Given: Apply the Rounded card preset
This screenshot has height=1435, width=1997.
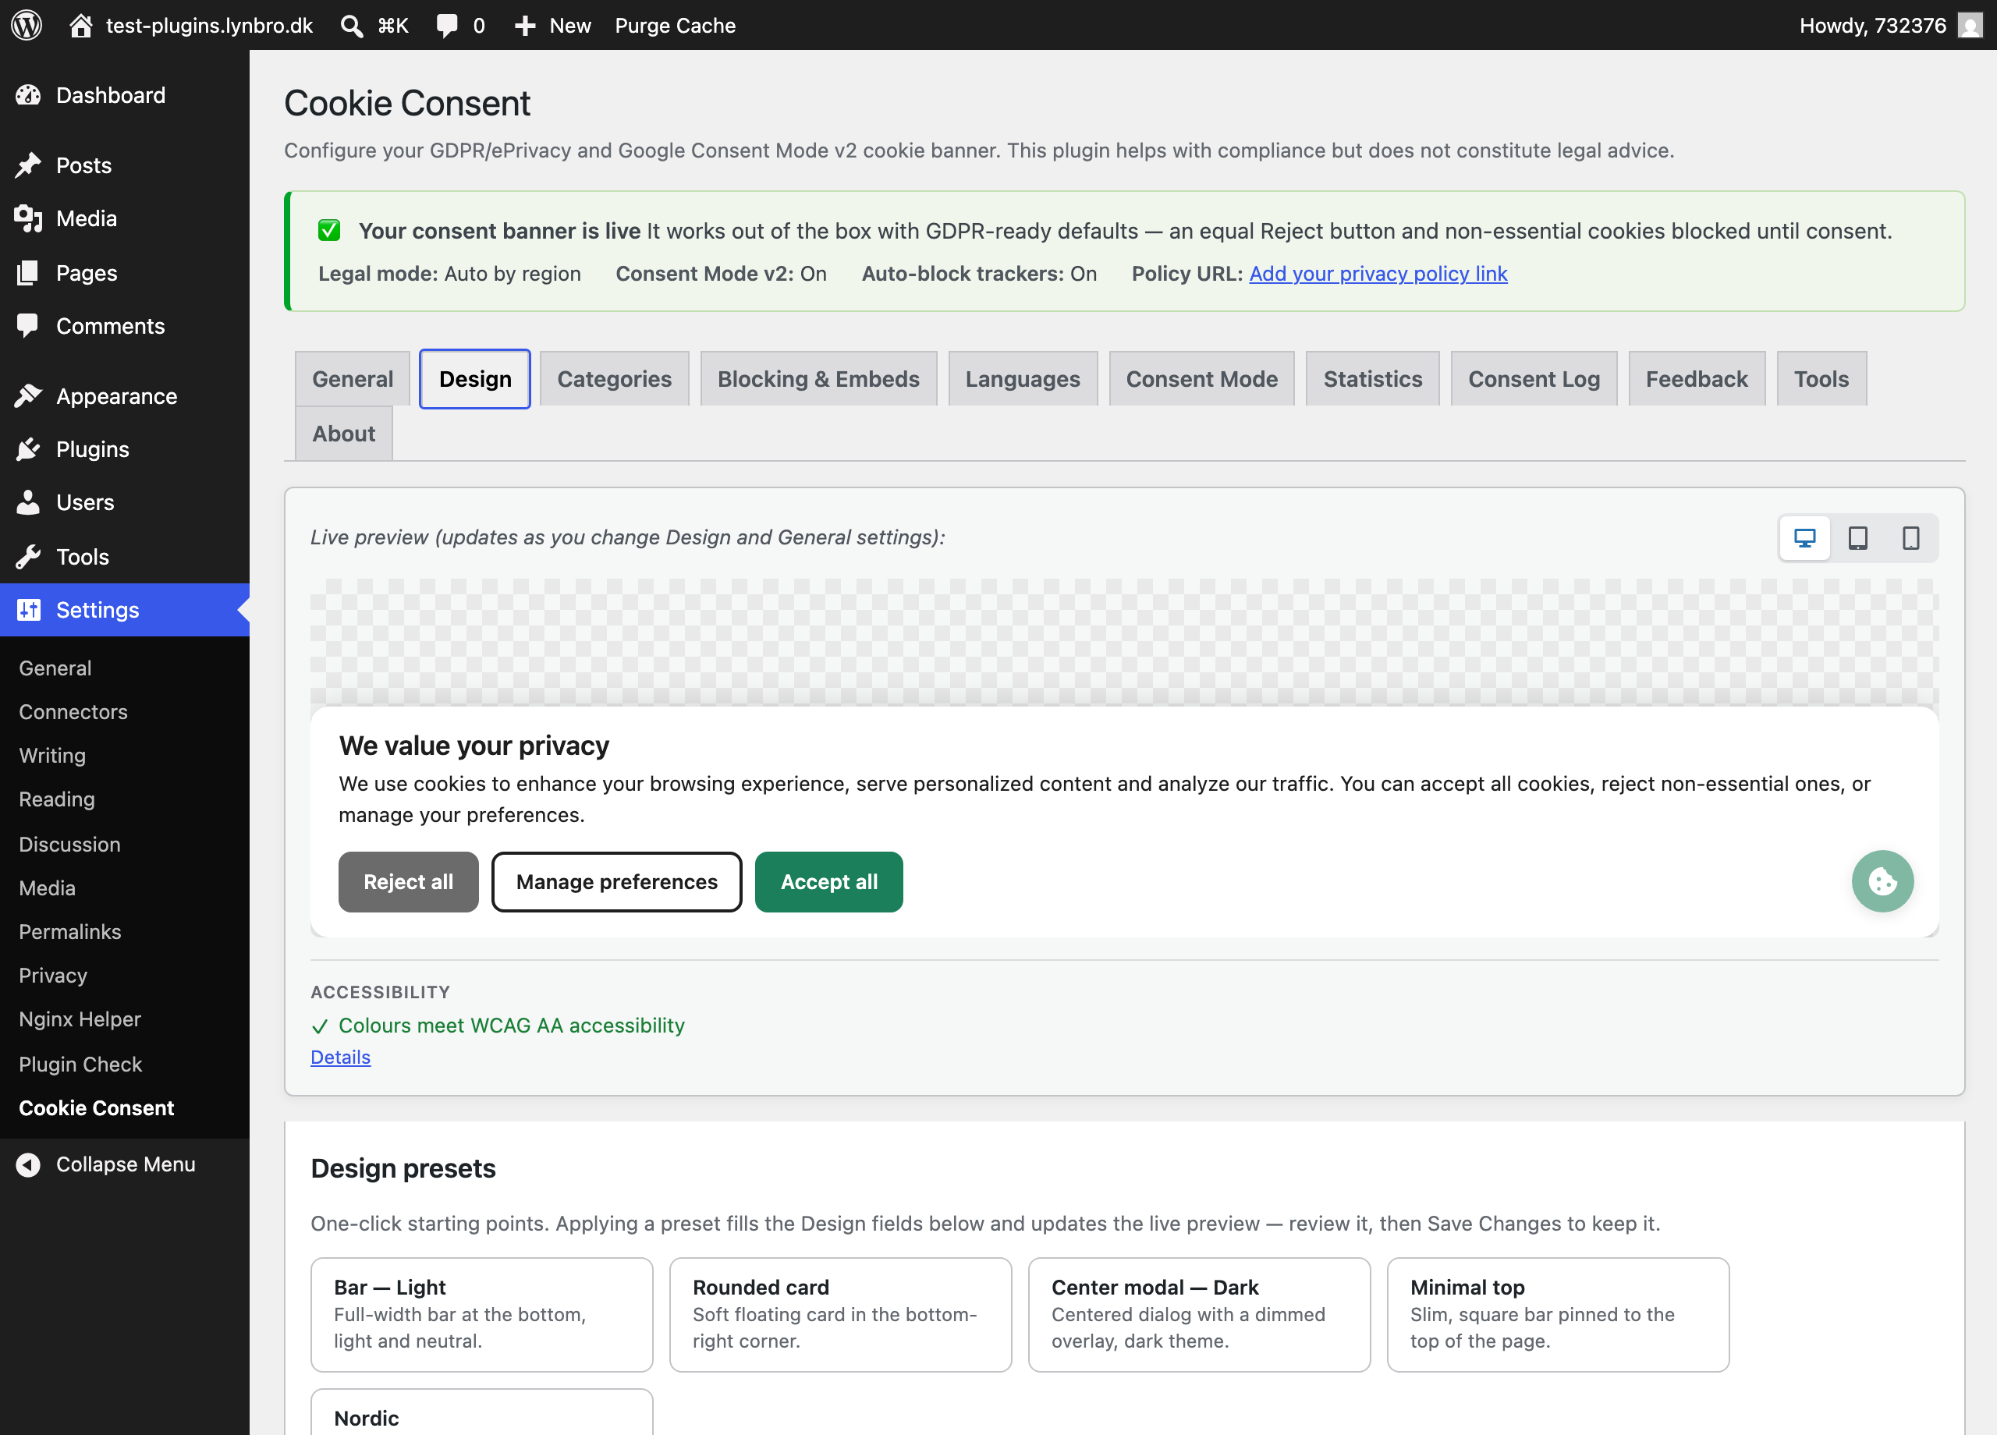Looking at the screenshot, I should (x=840, y=1314).
